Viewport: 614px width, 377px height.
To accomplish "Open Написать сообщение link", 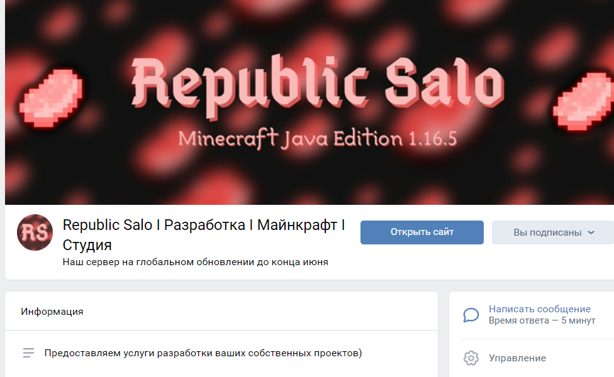I will point(539,309).
